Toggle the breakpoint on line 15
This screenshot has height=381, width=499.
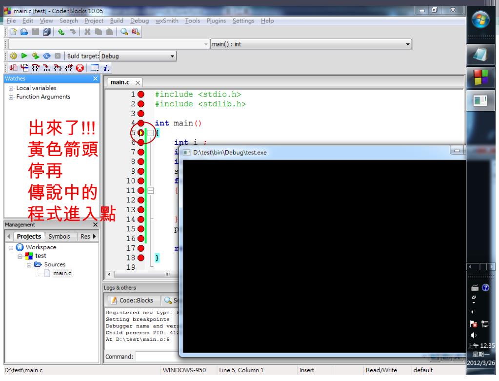(x=141, y=229)
